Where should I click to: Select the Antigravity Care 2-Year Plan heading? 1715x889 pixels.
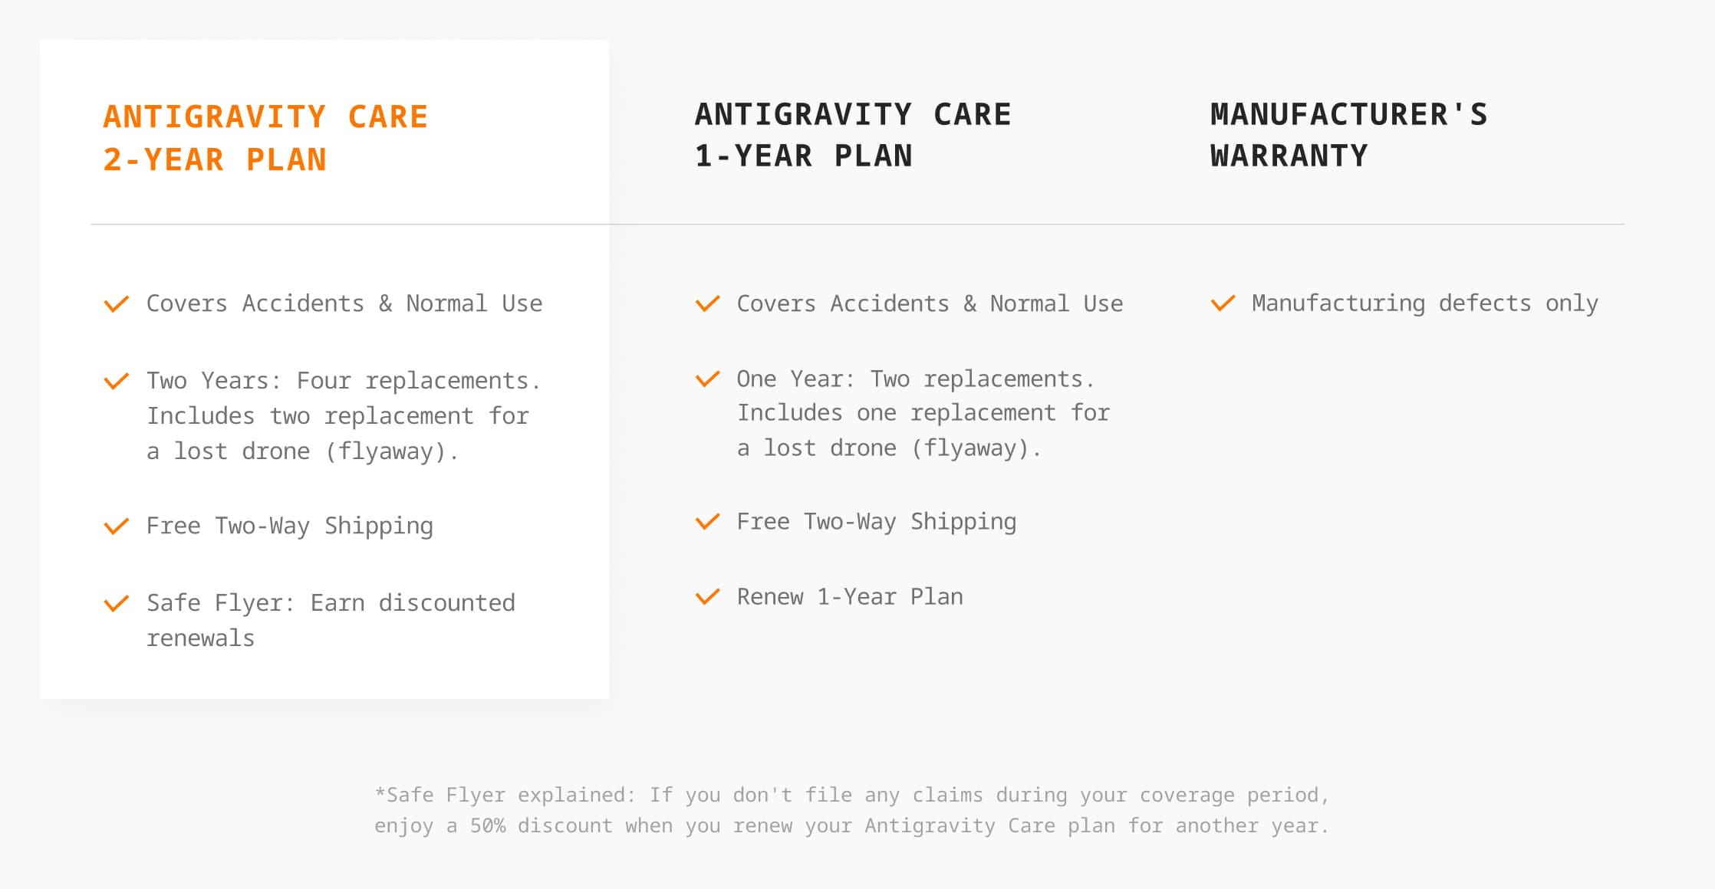(265, 138)
